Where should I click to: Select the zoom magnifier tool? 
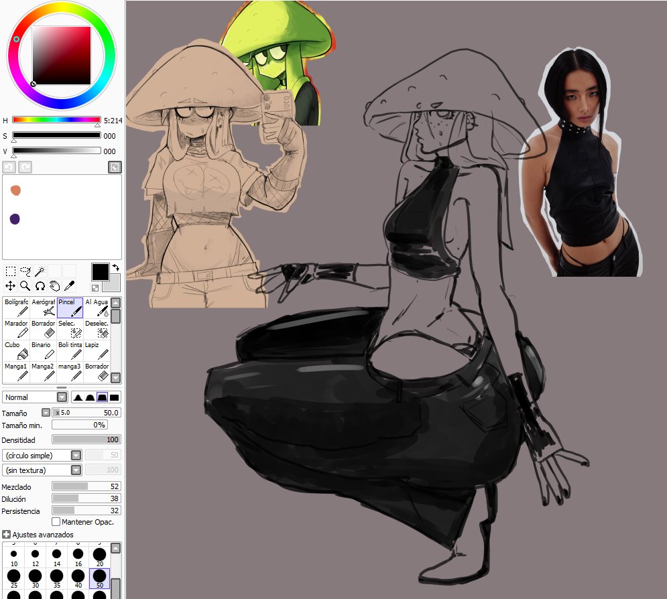coord(25,285)
